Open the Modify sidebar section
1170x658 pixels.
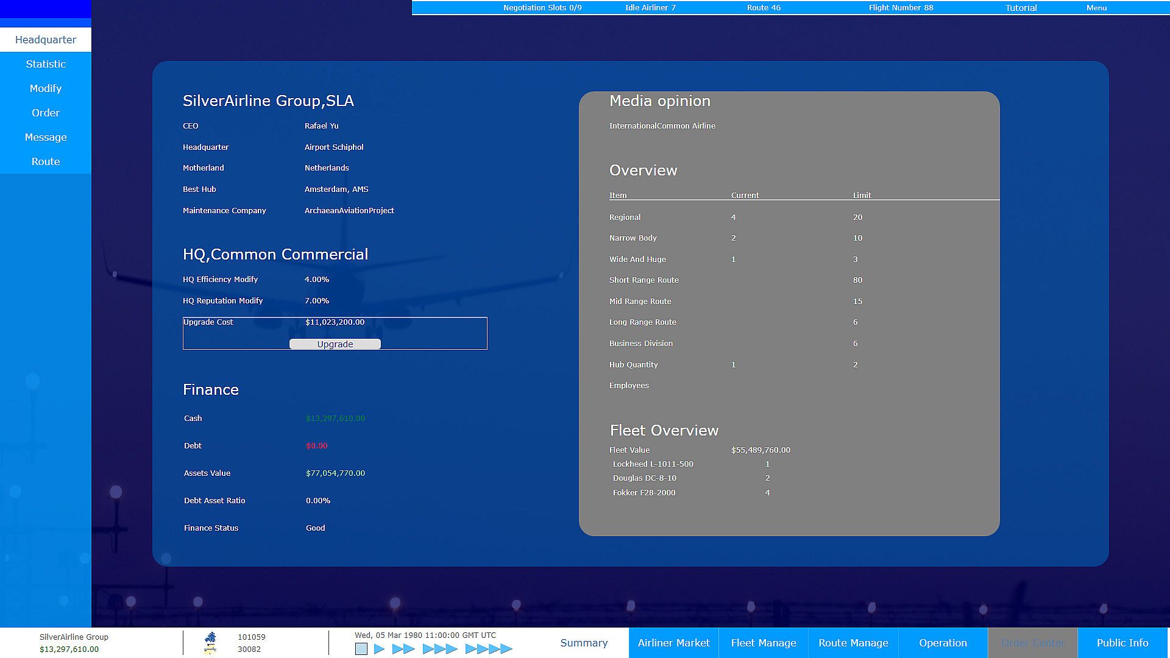(46, 88)
